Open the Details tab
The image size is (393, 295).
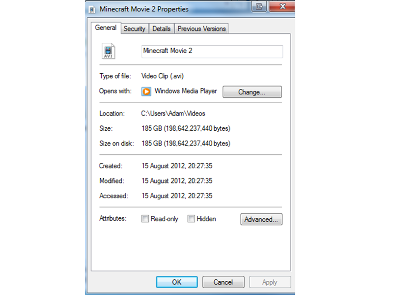(x=162, y=29)
